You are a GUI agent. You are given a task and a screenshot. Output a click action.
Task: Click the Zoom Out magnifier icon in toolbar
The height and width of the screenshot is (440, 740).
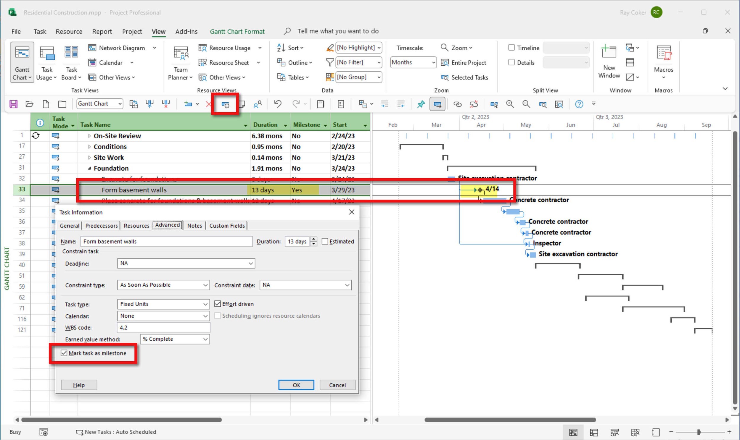coord(526,104)
